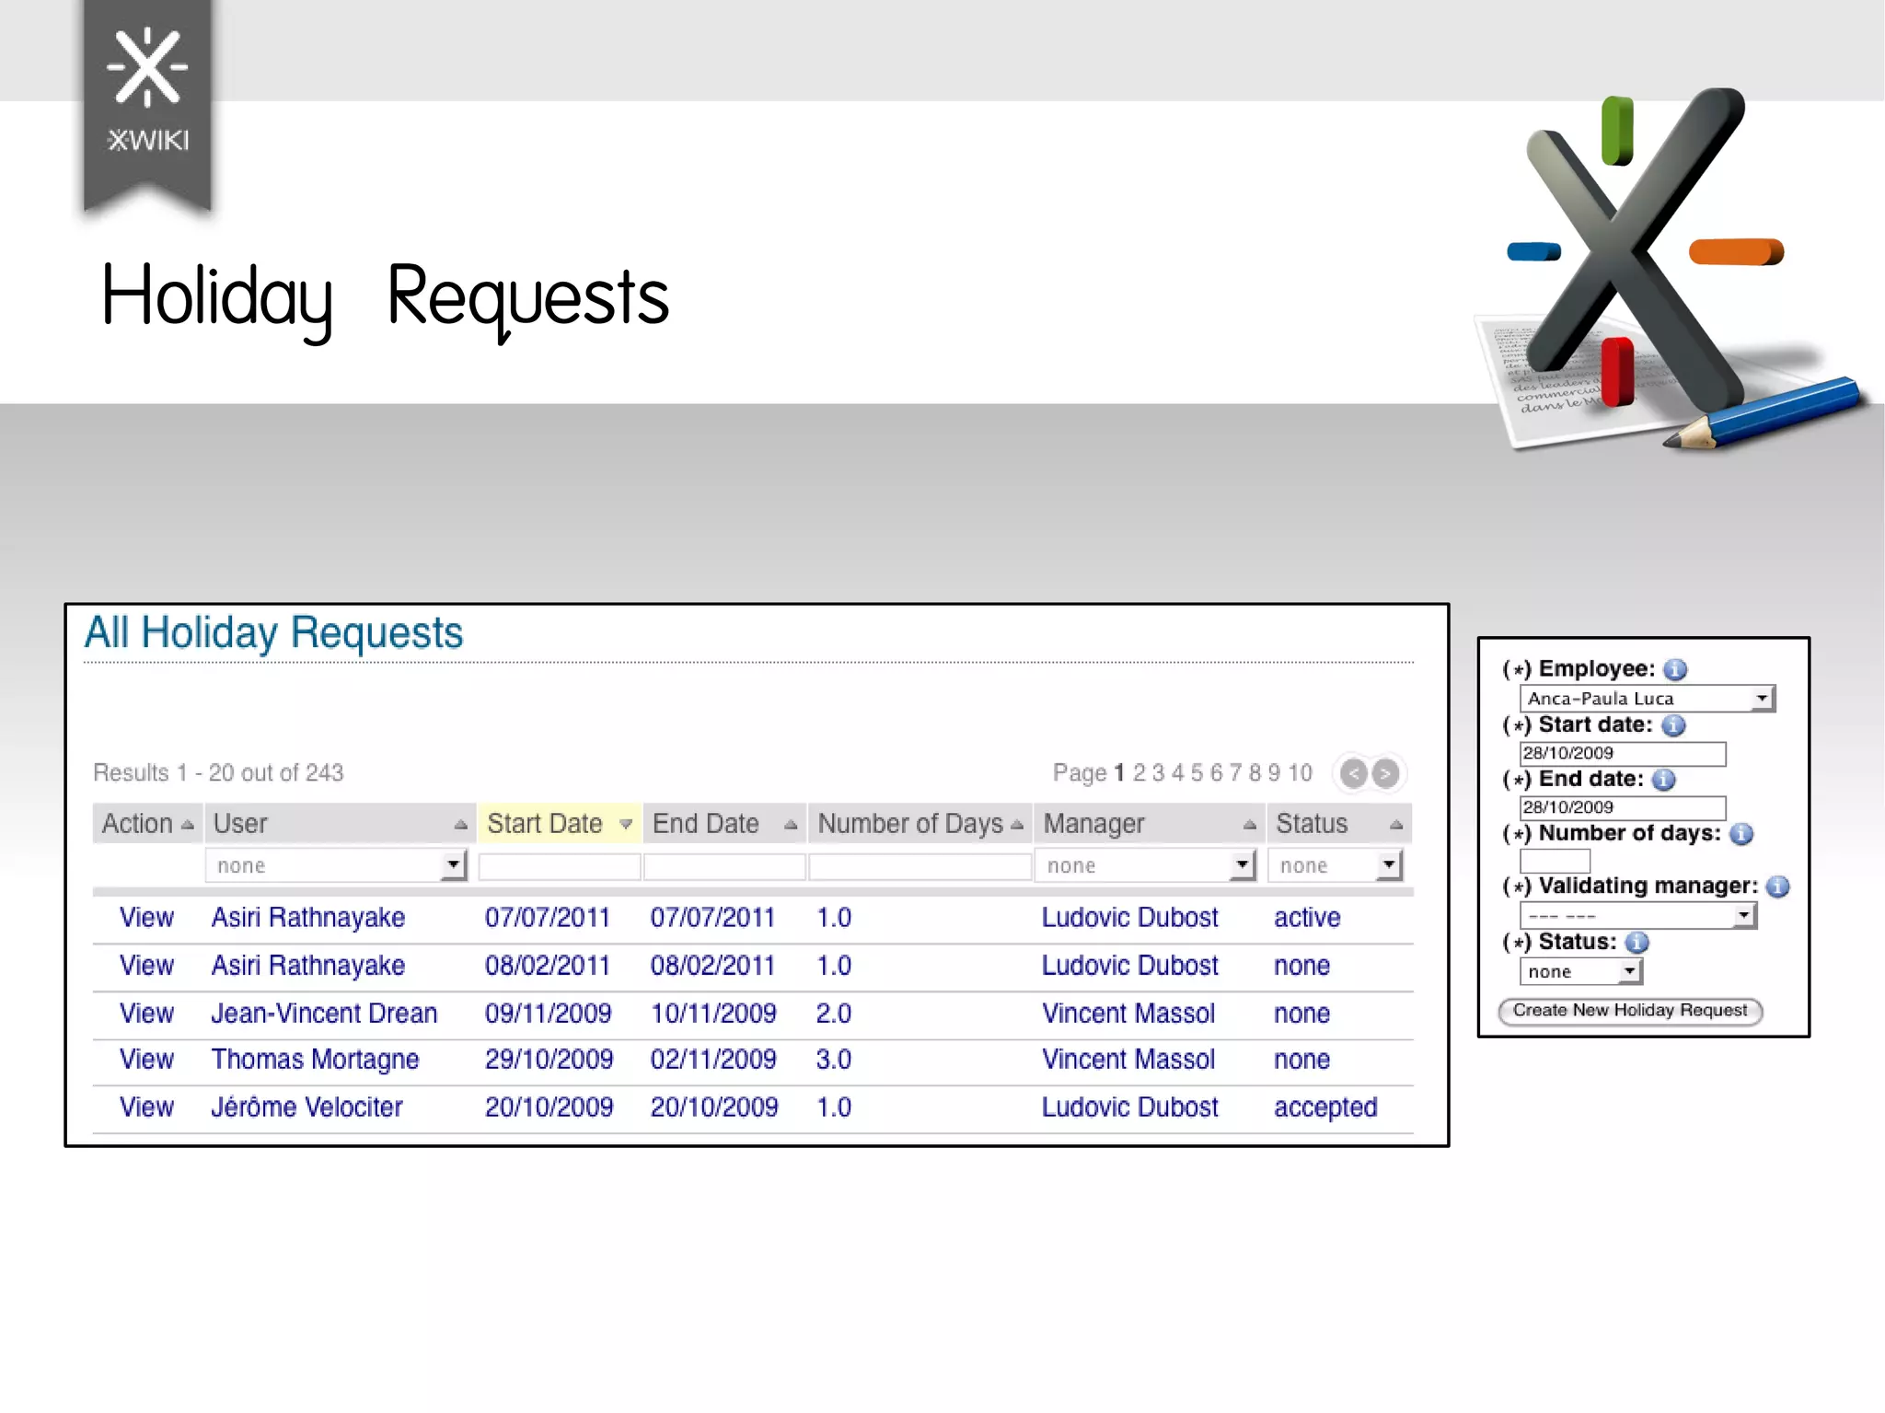Go to previous page arrow button
This screenshot has height=1413, width=1885.
1353,773
